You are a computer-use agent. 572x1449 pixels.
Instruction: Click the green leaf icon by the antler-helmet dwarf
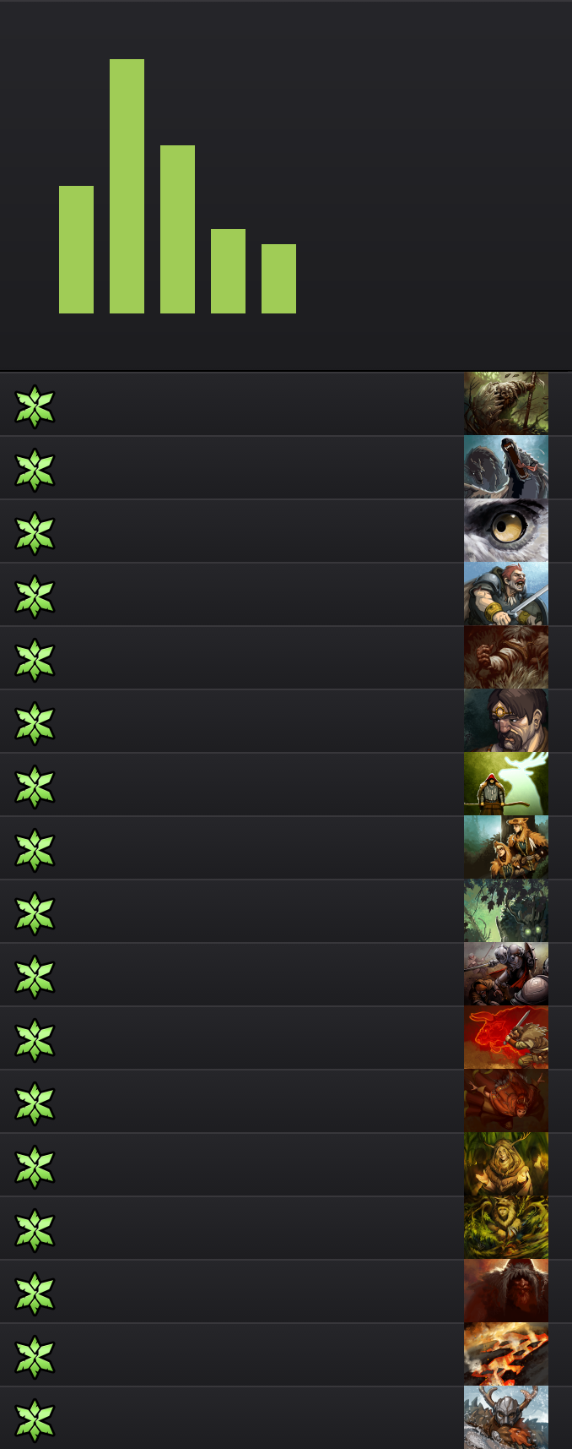35,1420
